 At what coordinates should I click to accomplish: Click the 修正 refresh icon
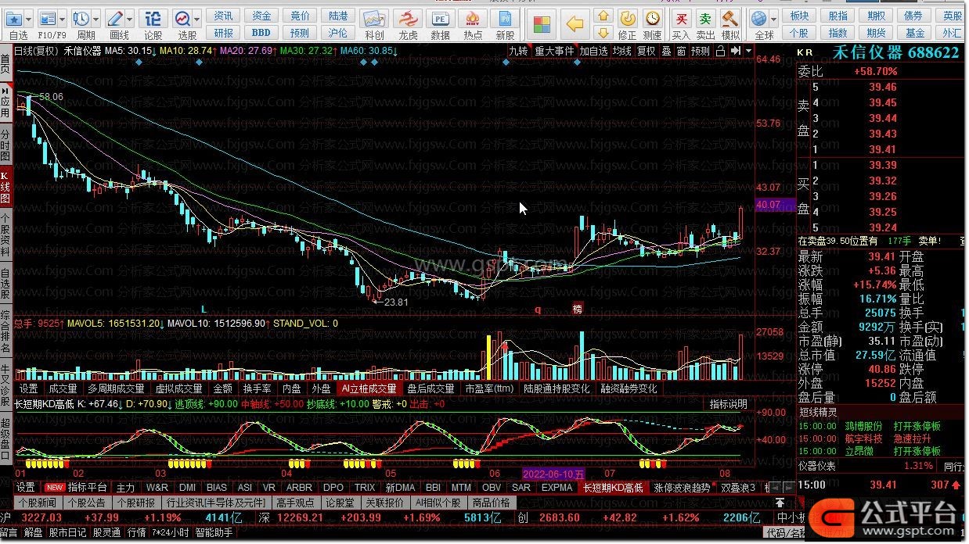click(x=628, y=18)
